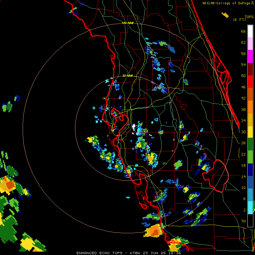Select the light green legend swatch

pyautogui.click(x=250, y=157)
